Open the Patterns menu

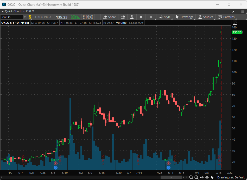pos(226,17)
